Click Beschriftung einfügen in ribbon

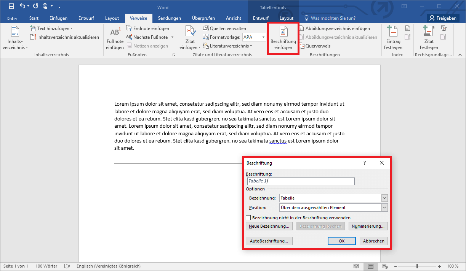coord(283,38)
